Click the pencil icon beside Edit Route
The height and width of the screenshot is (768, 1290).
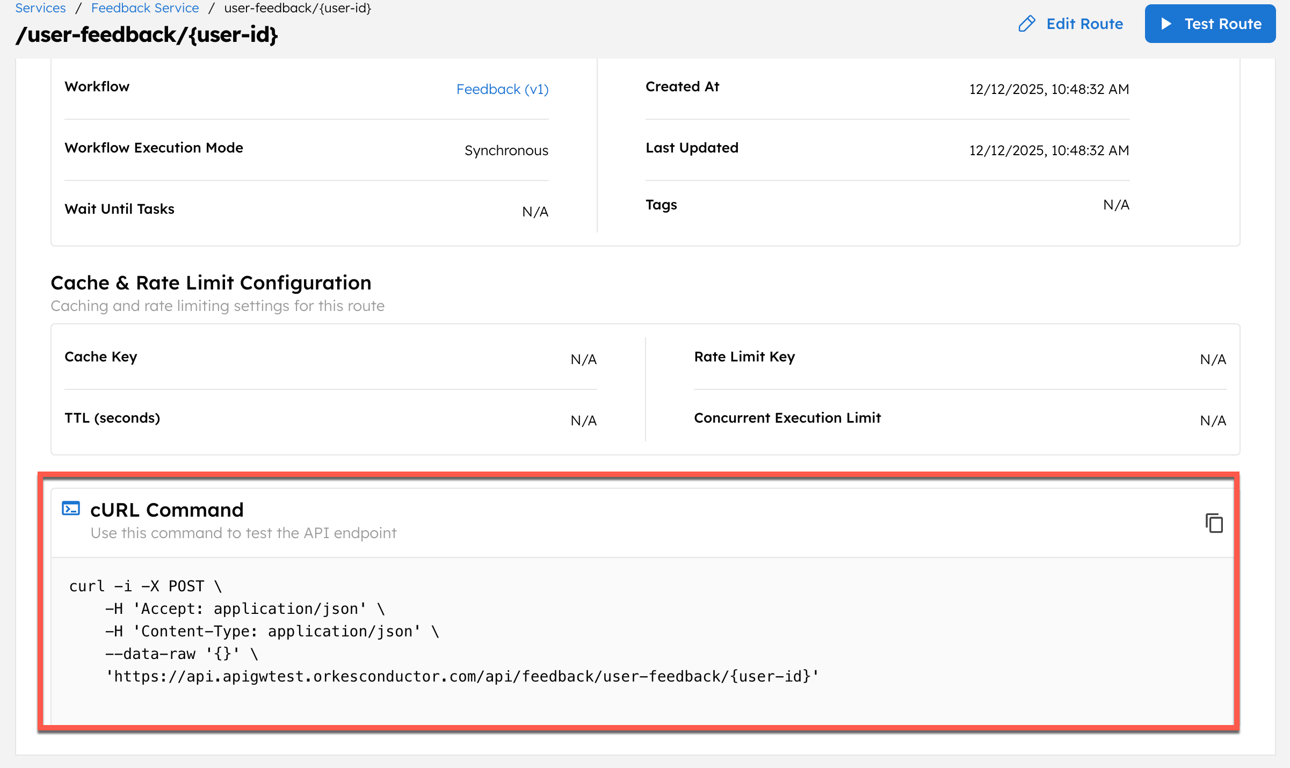(x=1026, y=24)
